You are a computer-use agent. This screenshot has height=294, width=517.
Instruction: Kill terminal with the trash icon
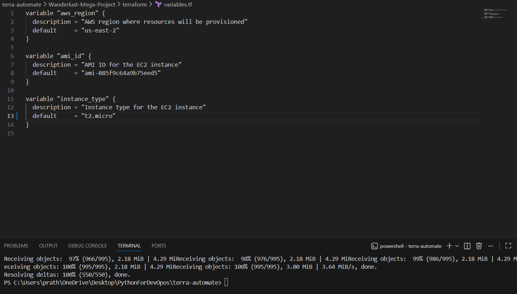coord(479,246)
